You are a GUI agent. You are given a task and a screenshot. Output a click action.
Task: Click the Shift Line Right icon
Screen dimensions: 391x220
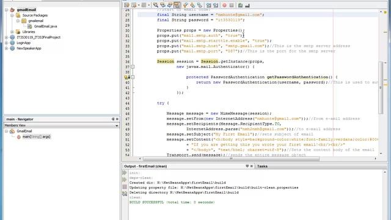pyautogui.click(x=216, y=5)
